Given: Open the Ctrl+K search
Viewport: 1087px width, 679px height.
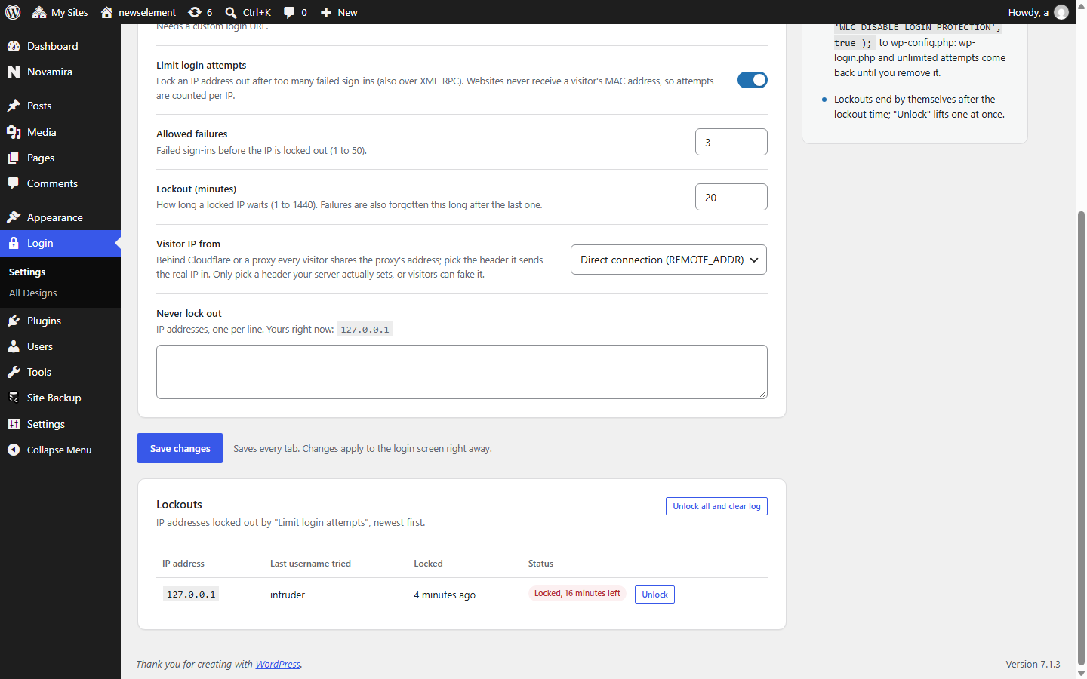Looking at the screenshot, I should 248,12.
